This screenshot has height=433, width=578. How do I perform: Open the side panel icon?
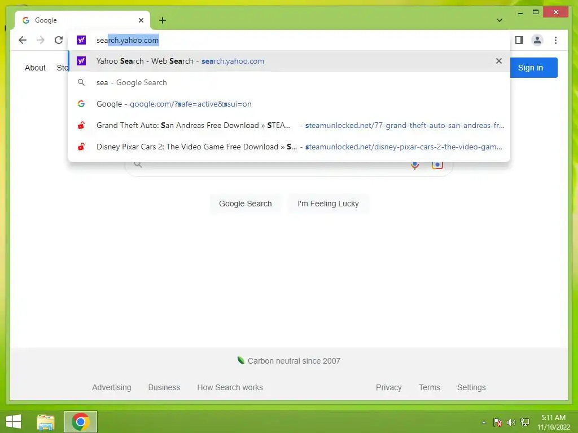519,40
